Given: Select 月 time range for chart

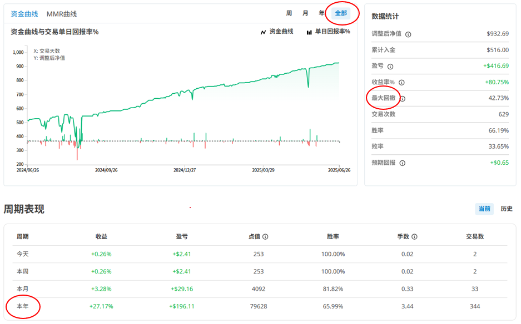Looking at the screenshot, I should pyautogui.click(x=305, y=13).
